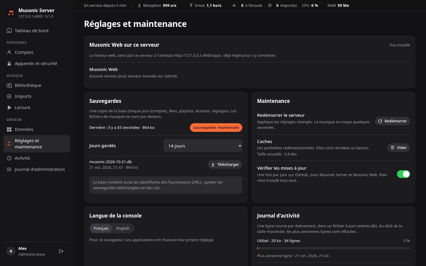Click the Alex avatar circle
This screenshot has width=426, height=266.
[11, 251]
